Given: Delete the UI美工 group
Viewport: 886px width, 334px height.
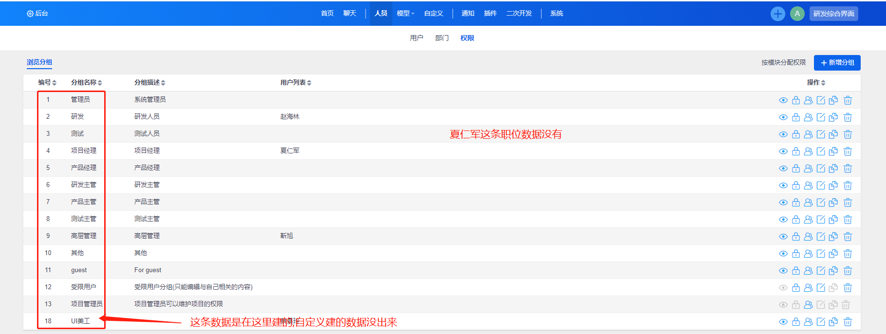Looking at the screenshot, I should click(848, 322).
